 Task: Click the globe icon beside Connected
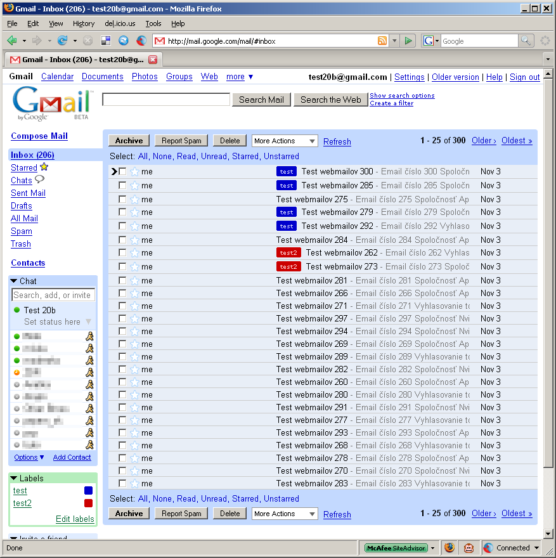coord(488,548)
